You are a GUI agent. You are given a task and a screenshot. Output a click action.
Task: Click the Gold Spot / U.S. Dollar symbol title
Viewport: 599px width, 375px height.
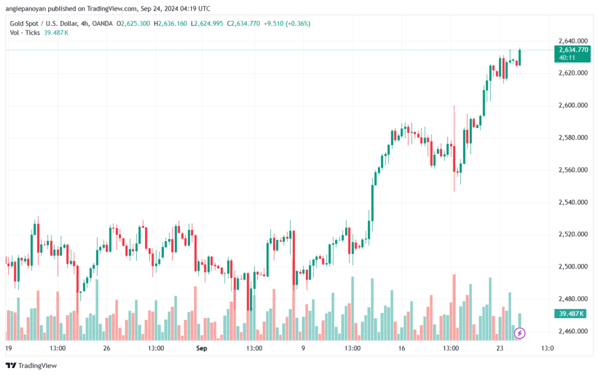pos(50,23)
